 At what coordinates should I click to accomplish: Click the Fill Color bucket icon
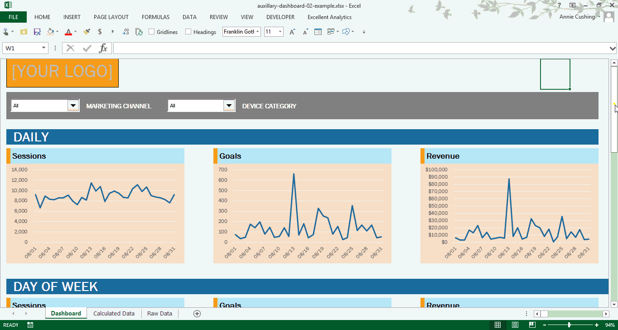pos(51,32)
